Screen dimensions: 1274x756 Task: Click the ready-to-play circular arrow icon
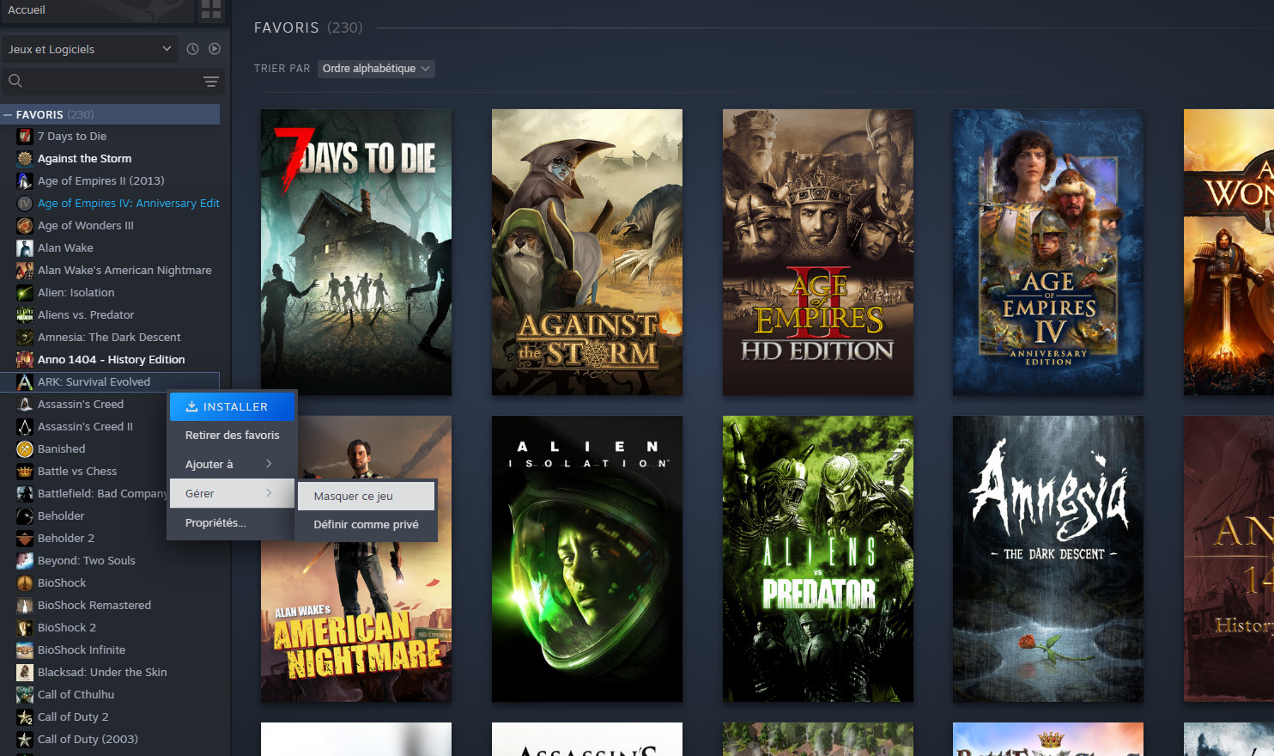click(214, 49)
